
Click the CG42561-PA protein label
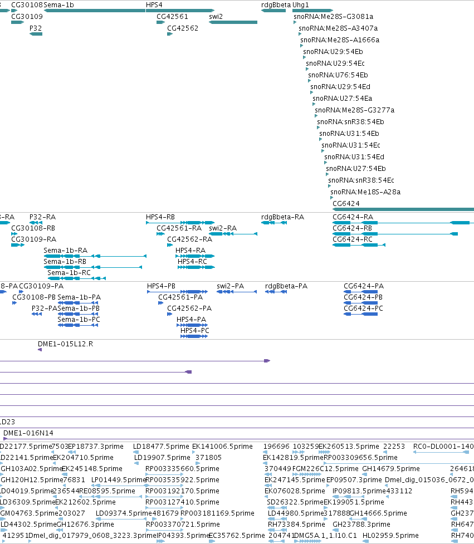coord(180,297)
